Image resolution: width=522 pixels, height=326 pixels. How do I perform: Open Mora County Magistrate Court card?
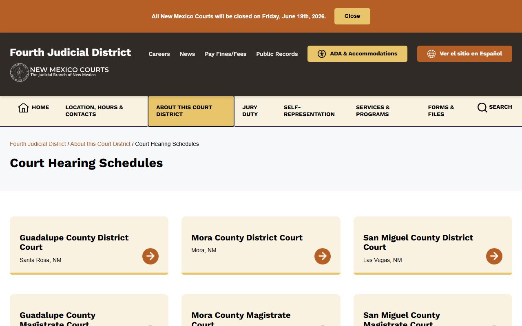point(261,310)
